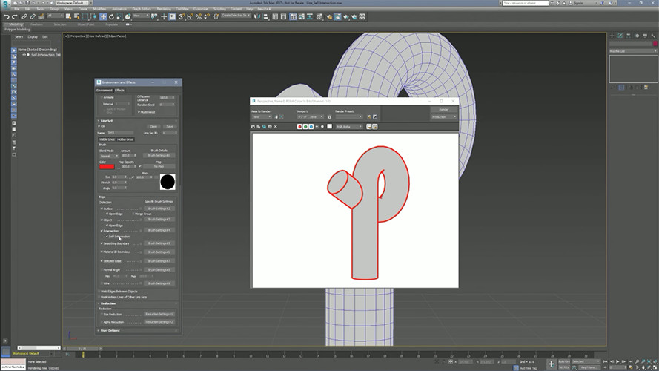659x371 pixels.
Task: Open the Create tab plus icon in command panel
Action: 612,36
